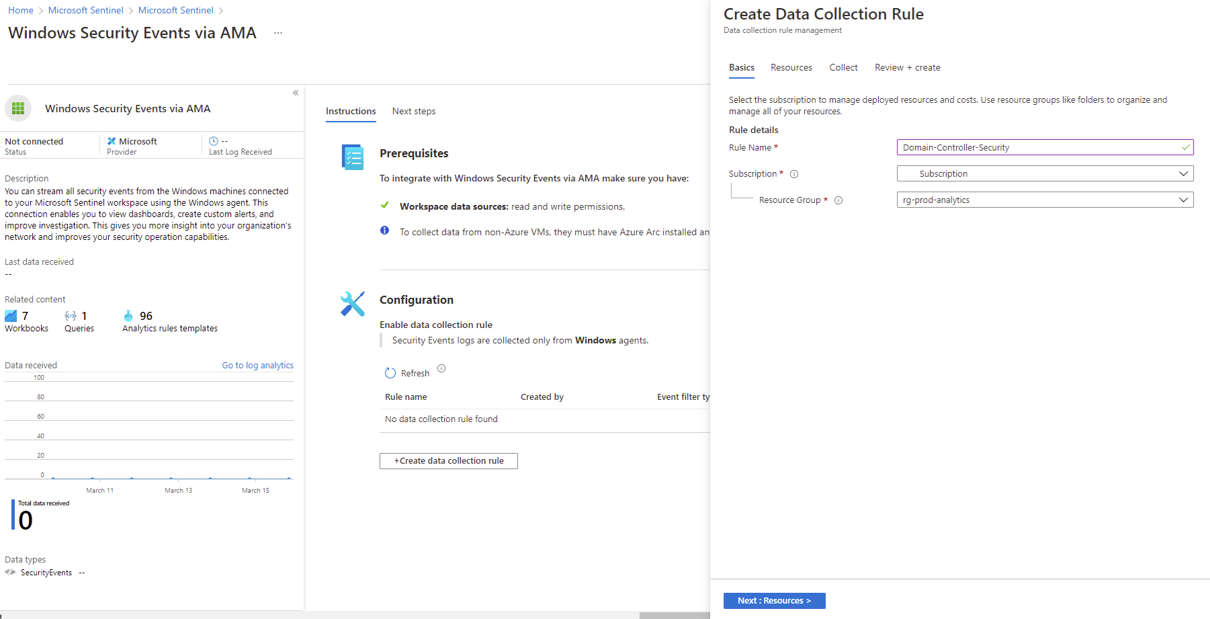Open the Queries related content icon
The height and width of the screenshot is (619, 1210).
[71, 316]
